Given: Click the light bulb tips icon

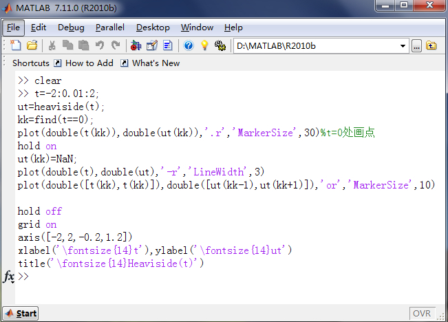Looking at the screenshot, I should [x=204, y=45].
